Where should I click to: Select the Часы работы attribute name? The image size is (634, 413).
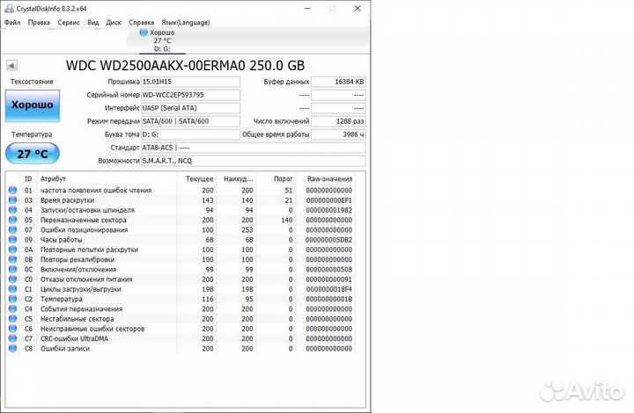click(61, 240)
